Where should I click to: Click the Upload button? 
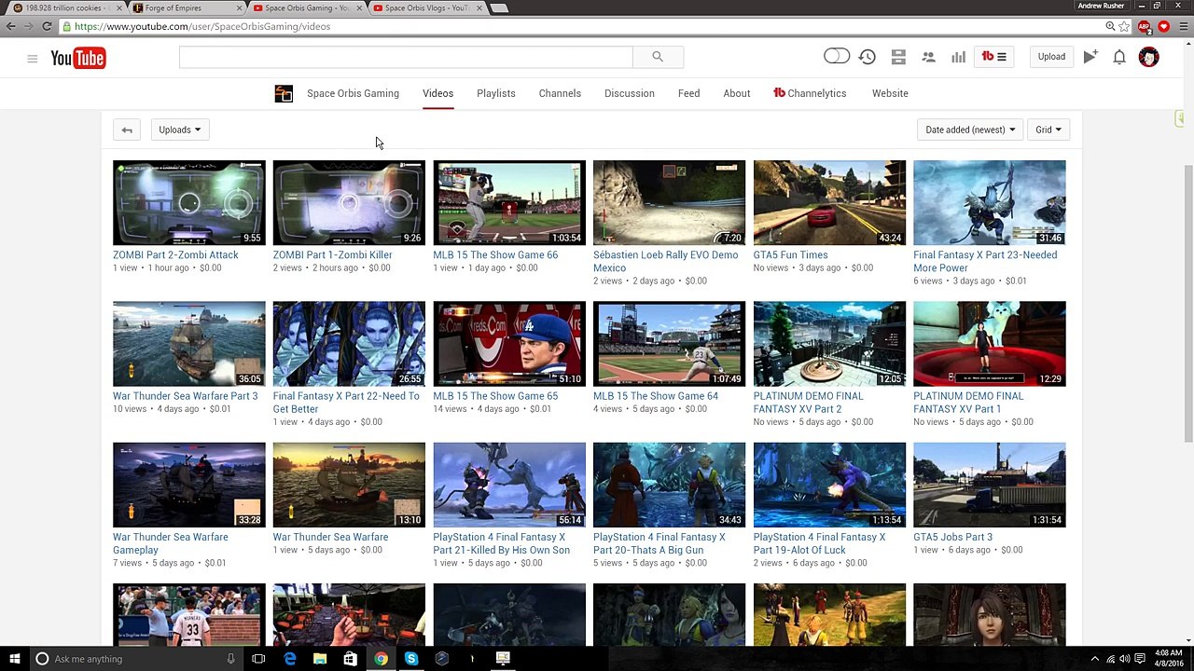[x=1051, y=57]
